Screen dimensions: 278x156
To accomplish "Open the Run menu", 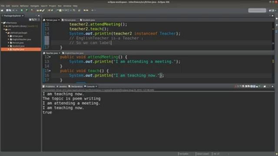I will click(x=60, y=6).
